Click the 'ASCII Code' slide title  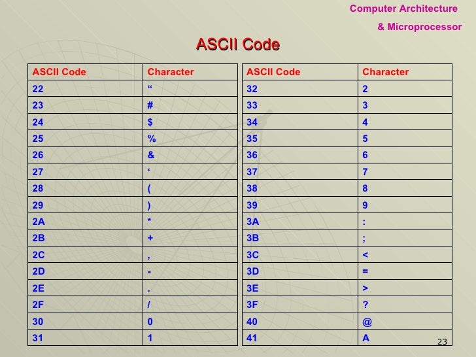pyautogui.click(x=238, y=44)
